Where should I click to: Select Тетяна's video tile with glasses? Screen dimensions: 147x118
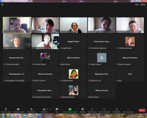click(x=73, y=25)
